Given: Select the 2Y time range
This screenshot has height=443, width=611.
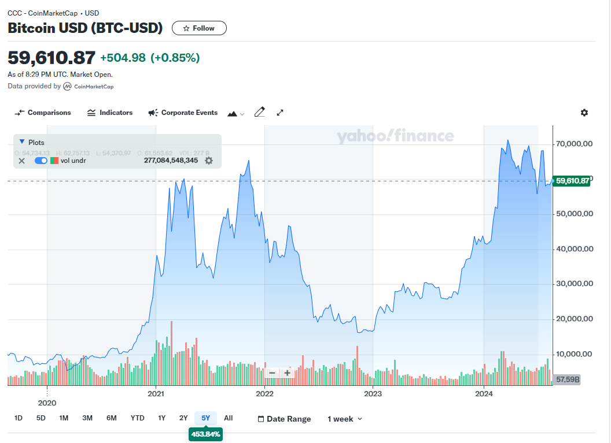Looking at the screenshot, I should pyautogui.click(x=183, y=418).
